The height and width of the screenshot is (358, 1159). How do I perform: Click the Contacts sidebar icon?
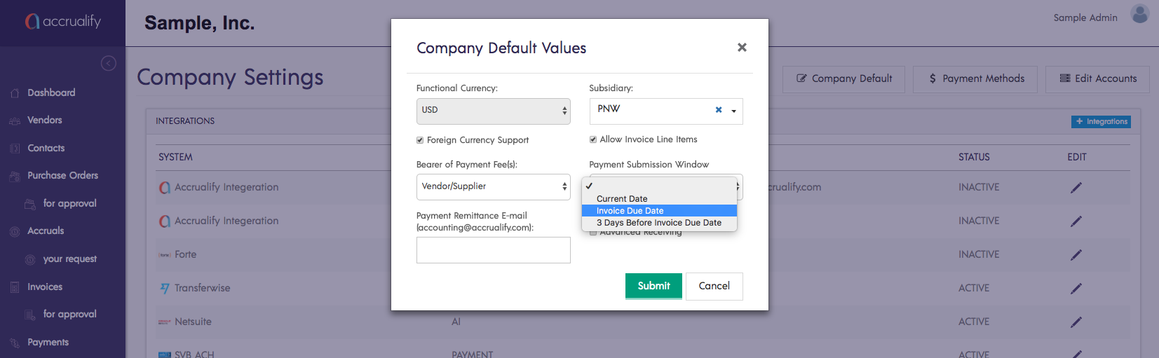click(x=15, y=149)
